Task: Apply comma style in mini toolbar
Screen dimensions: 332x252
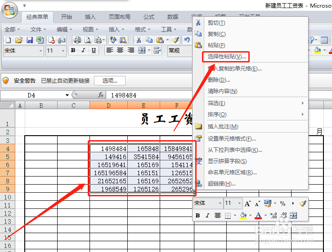Action: [293, 203]
